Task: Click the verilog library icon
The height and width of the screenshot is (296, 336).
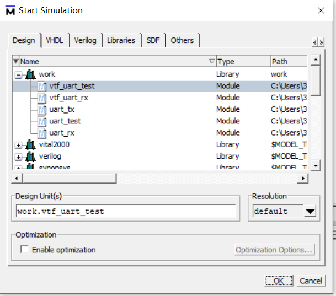Action: (30, 157)
